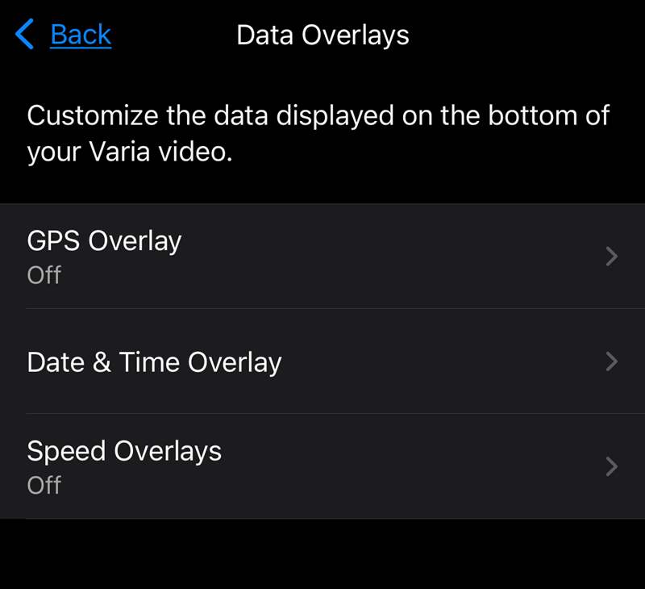Click the chevron beside GPS Overlay

click(x=612, y=257)
